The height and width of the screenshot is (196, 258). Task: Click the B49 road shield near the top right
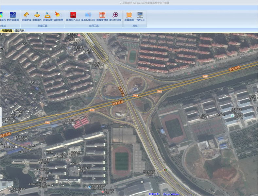205,76
